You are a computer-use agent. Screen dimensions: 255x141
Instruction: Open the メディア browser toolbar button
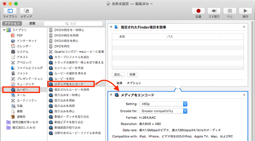pyautogui.click(x=26, y=11)
